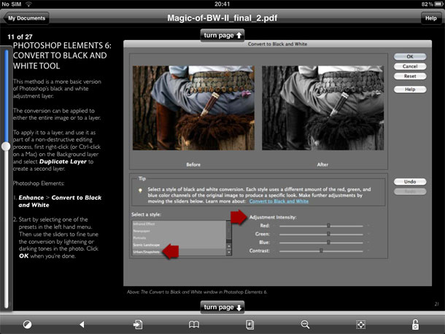Toggle the padlock rotation lock icon

415,325
